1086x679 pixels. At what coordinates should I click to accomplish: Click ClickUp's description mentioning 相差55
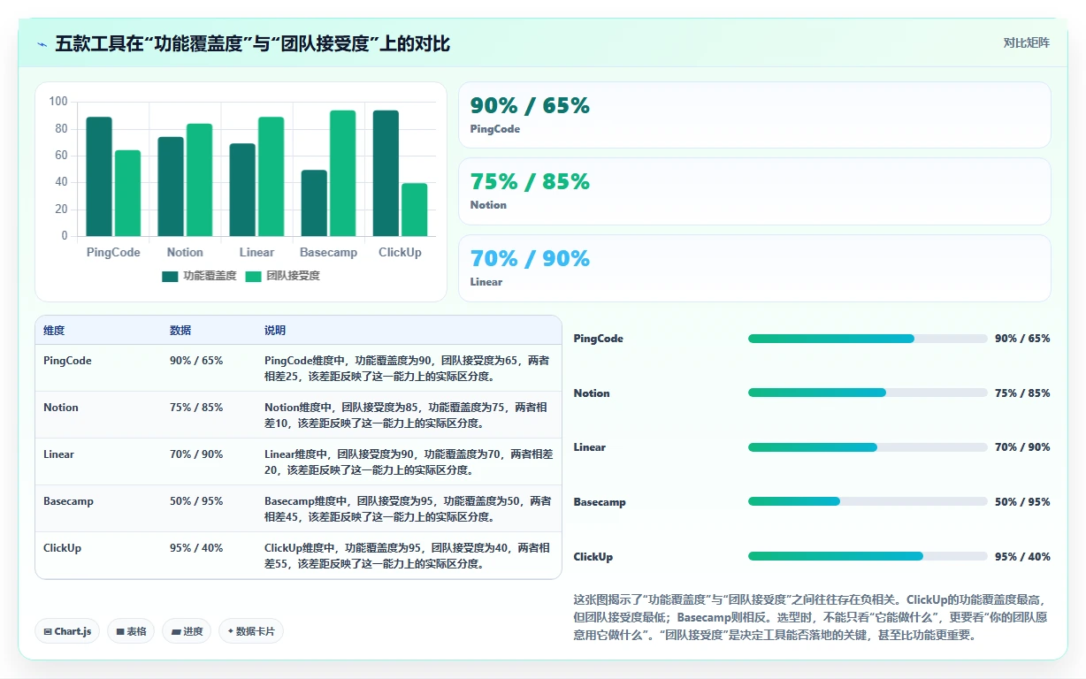[x=408, y=556]
